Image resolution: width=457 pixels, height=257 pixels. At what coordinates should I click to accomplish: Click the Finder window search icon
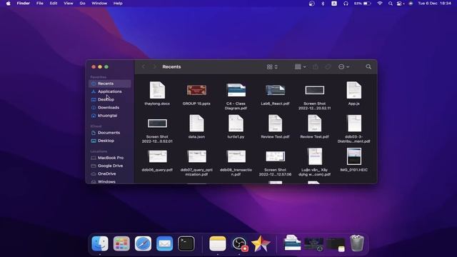point(368,66)
